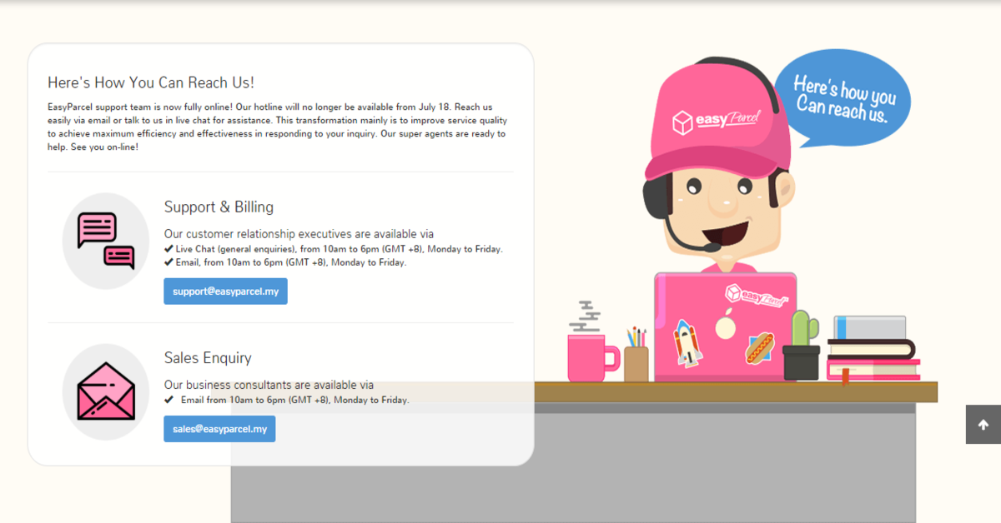
Task: Click the rocket sticker on the laptop
Action: (686, 341)
